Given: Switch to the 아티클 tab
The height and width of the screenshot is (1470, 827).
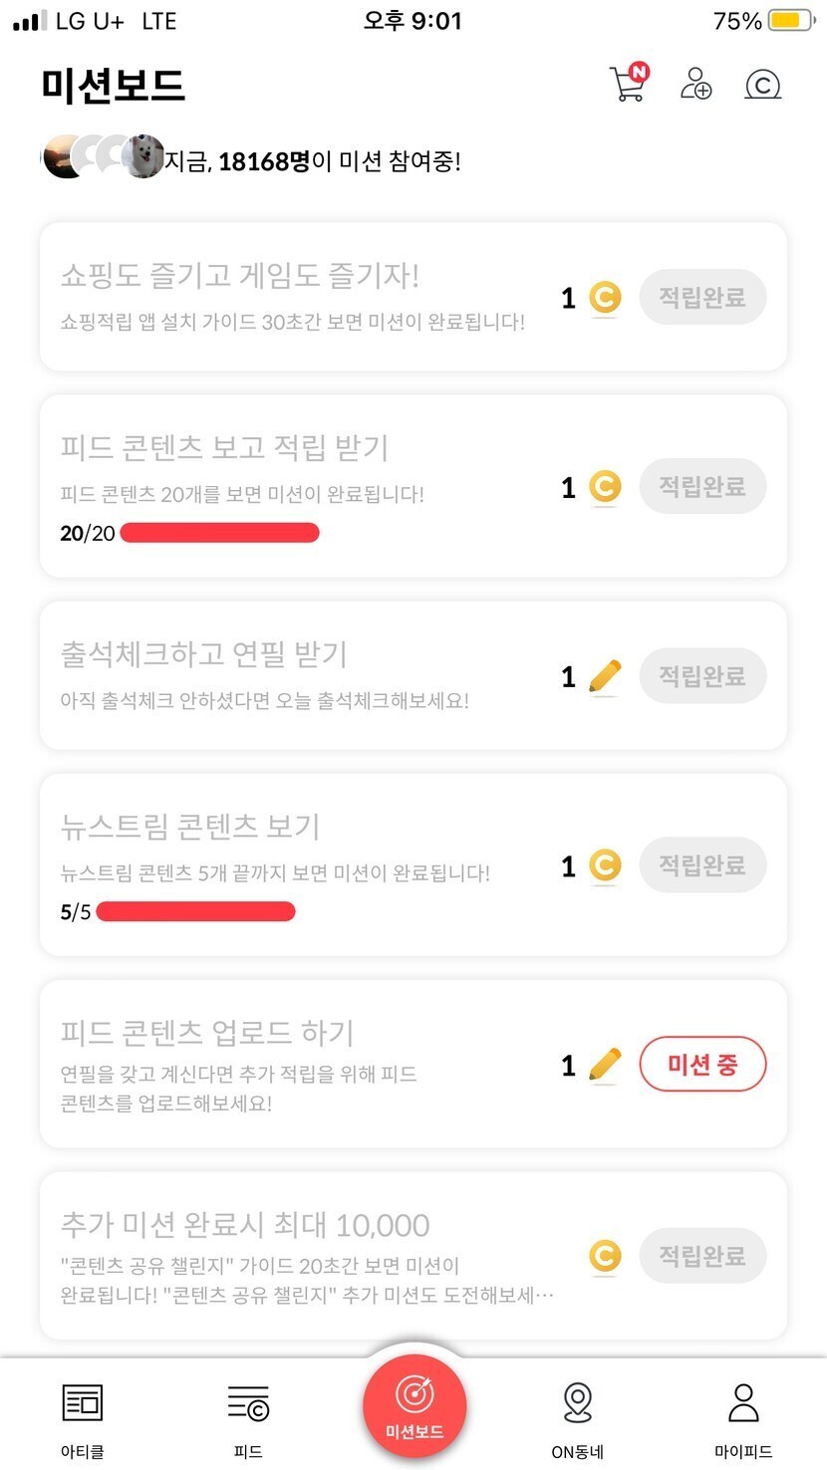Looking at the screenshot, I should (x=83, y=1418).
